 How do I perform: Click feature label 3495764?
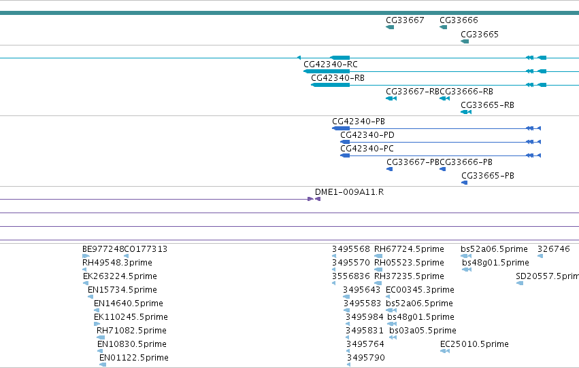(365, 345)
